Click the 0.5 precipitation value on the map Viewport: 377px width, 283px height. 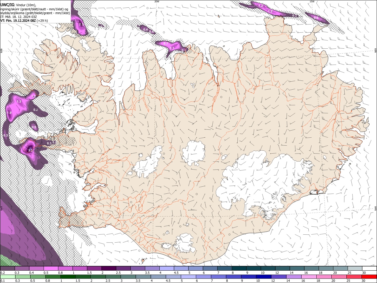pos(34,127)
